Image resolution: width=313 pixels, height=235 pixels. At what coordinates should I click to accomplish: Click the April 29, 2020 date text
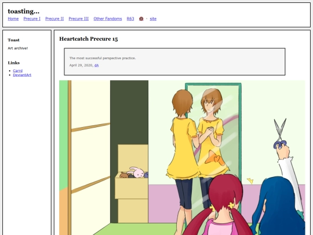click(x=81, y=66)
